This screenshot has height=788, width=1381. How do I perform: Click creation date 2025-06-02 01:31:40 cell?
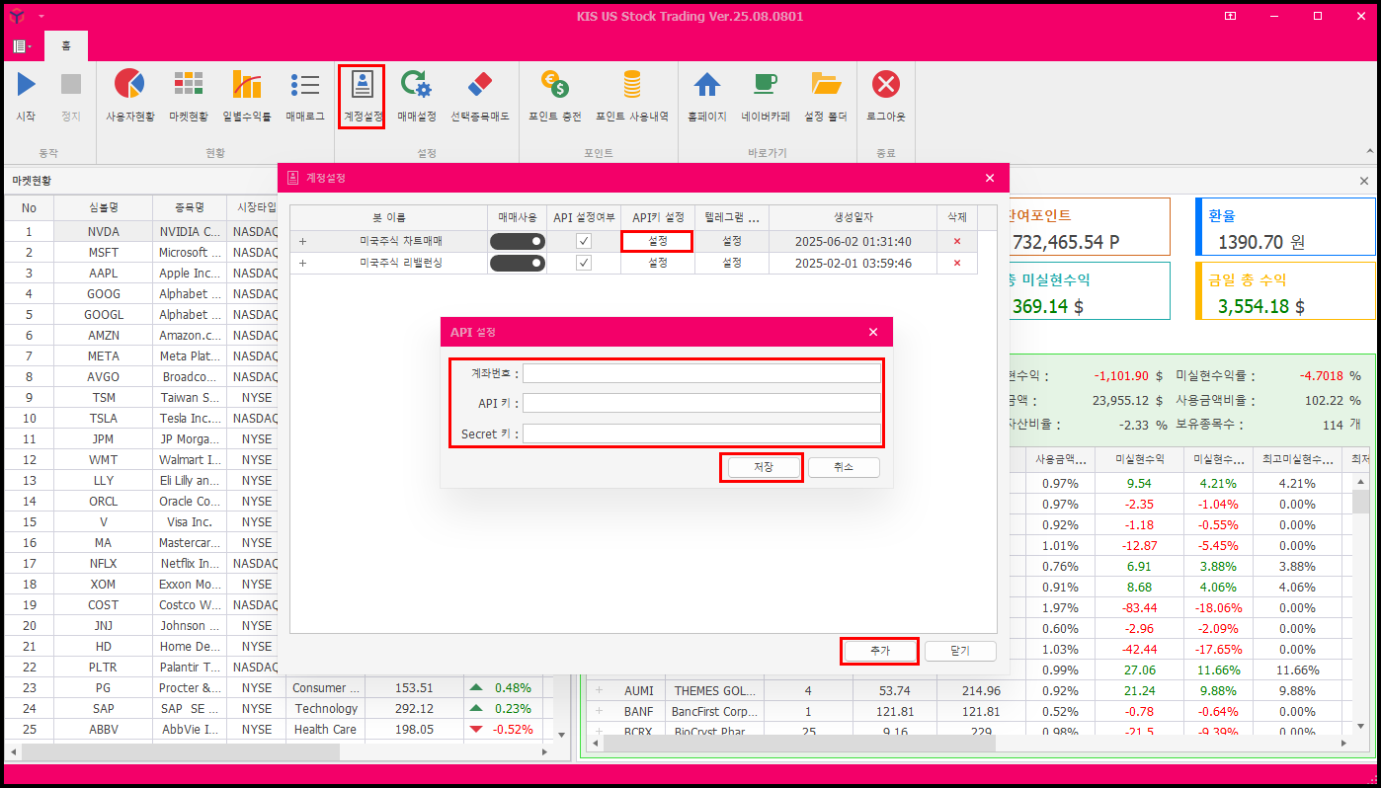[853, 241]
